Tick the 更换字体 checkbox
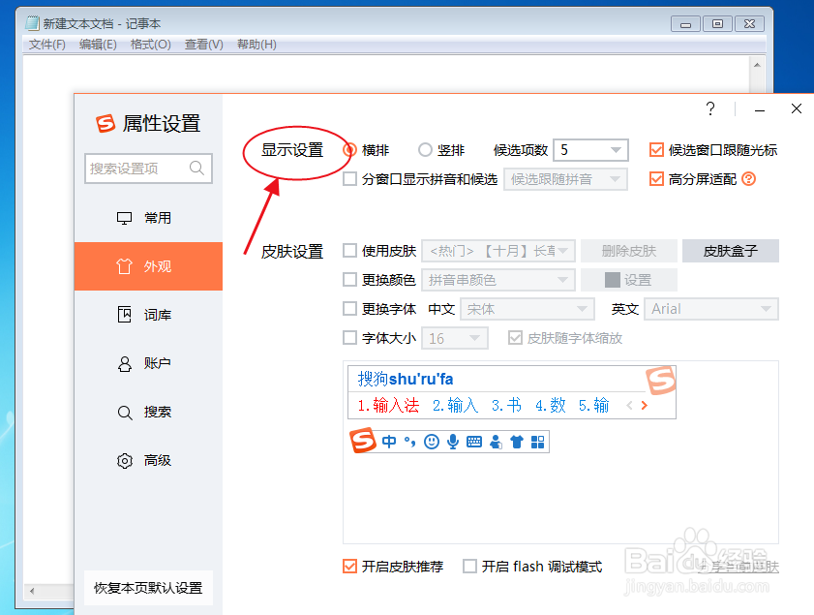Screen dimensions: 814x615 coord(350,309)
